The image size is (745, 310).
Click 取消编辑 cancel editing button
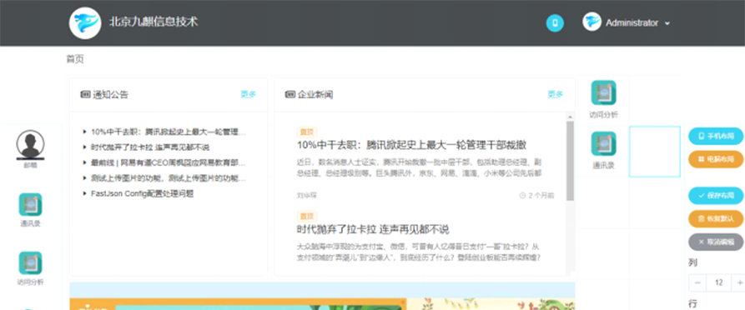pos(716,242)
